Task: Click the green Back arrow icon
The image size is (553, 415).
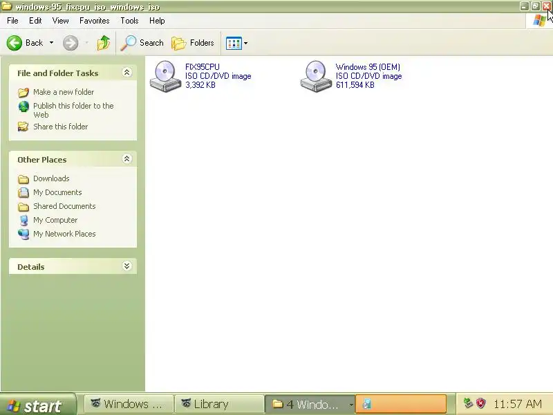Action: click(15, 43)
